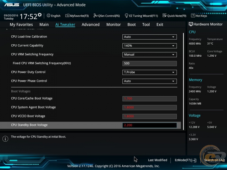Click the Boot Voltages section heading
227x170 pixels.
click(x=21, y=91)
